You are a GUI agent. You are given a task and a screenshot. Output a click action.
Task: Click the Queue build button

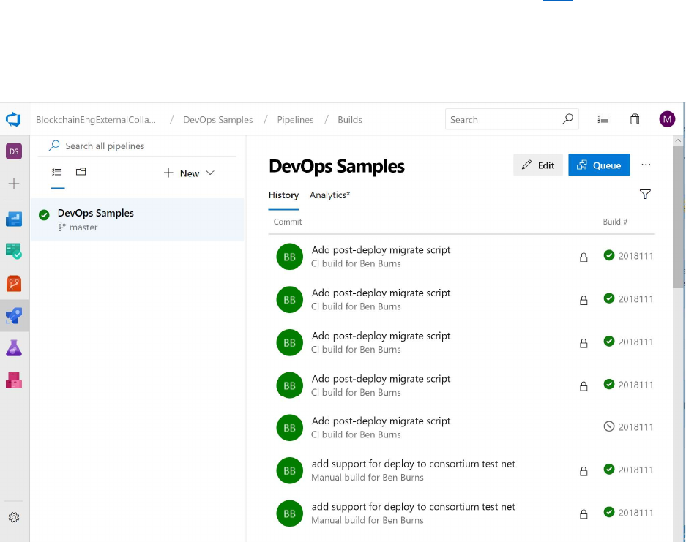tap(598, 165)
